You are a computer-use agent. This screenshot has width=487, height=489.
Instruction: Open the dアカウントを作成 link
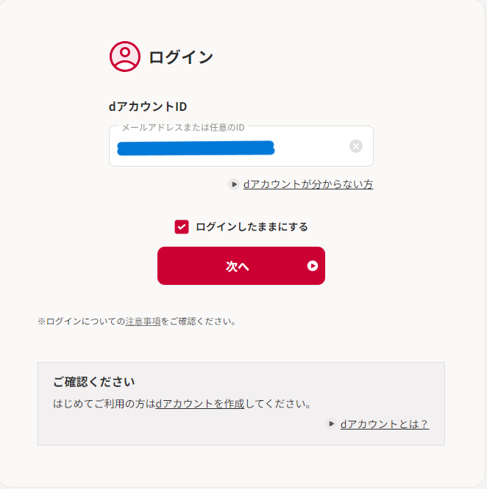point(200,404)
